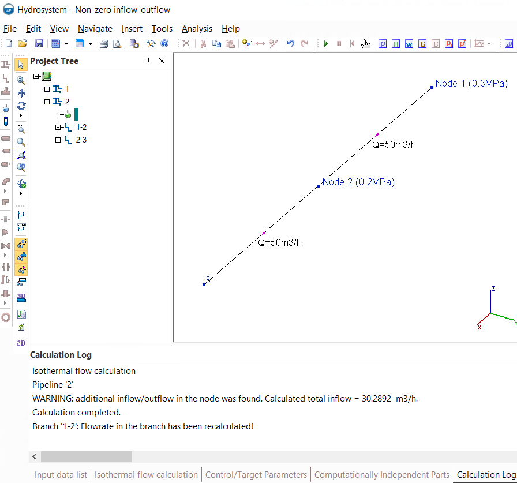Expand pipeline 1 in Project Tree
517x483 pixels.
[48, 89]
